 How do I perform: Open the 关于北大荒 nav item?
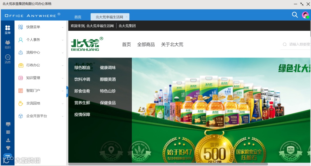click(x=172, y=45)
